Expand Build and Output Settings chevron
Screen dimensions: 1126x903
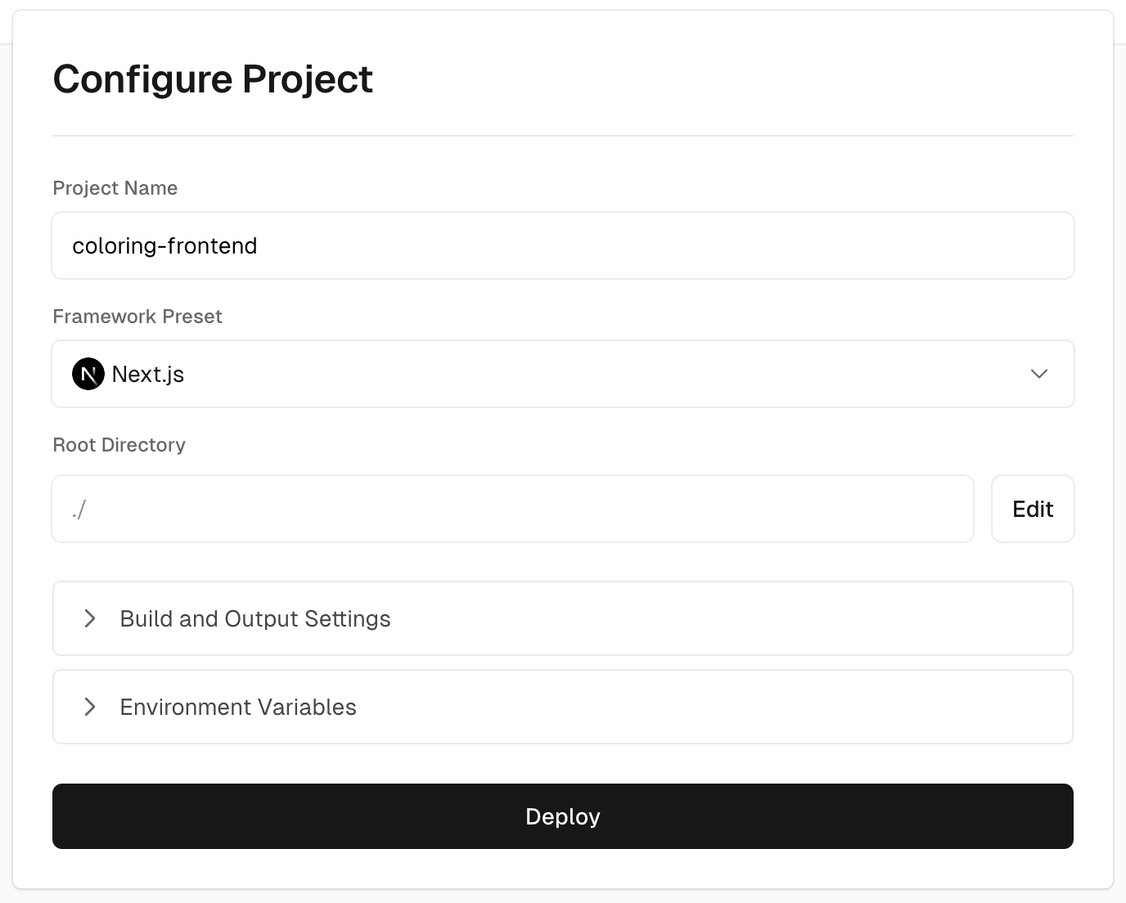[x=90, y=618]
